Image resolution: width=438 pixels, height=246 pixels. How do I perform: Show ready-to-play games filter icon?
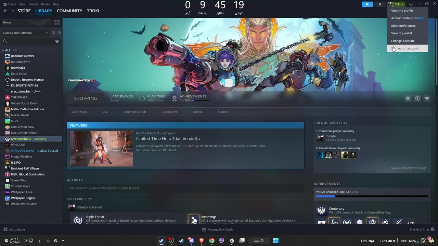click(59, 33)
